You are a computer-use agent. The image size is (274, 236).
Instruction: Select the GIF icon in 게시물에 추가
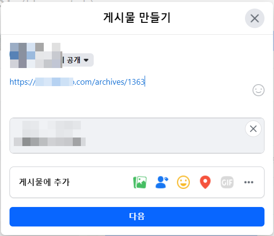(227, 182)
